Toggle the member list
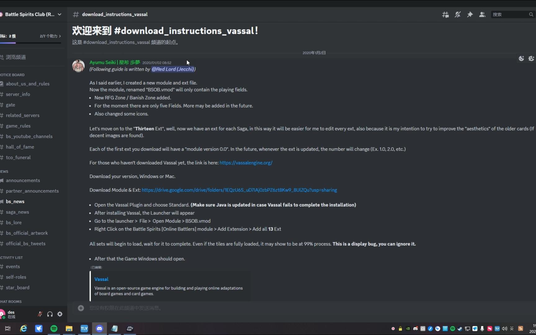Viewport: 536px width, 335px height. click(x=482, y=15)
